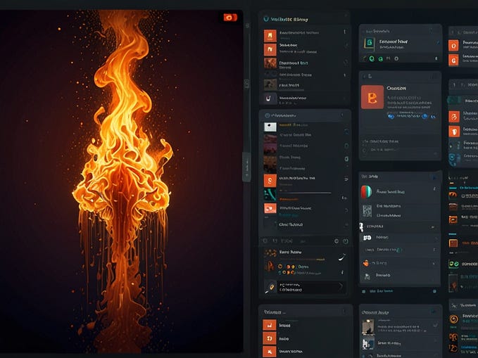Toggle the first blue switch in the Oaaton card

(x=391, y=116)
